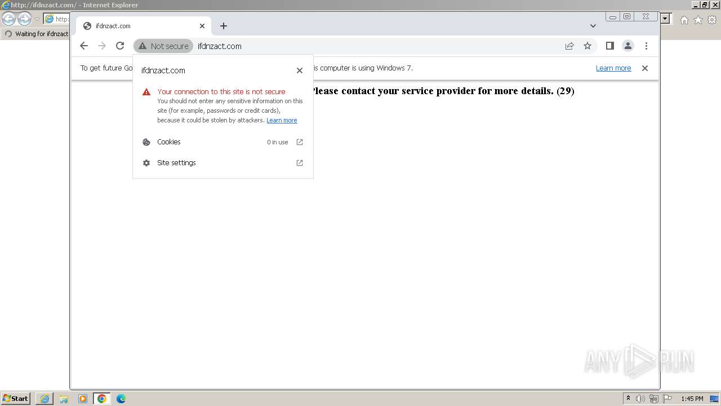Click the Internet Explorer back button
This screenshot has height=406, width=721.
(x=9, y=19)
